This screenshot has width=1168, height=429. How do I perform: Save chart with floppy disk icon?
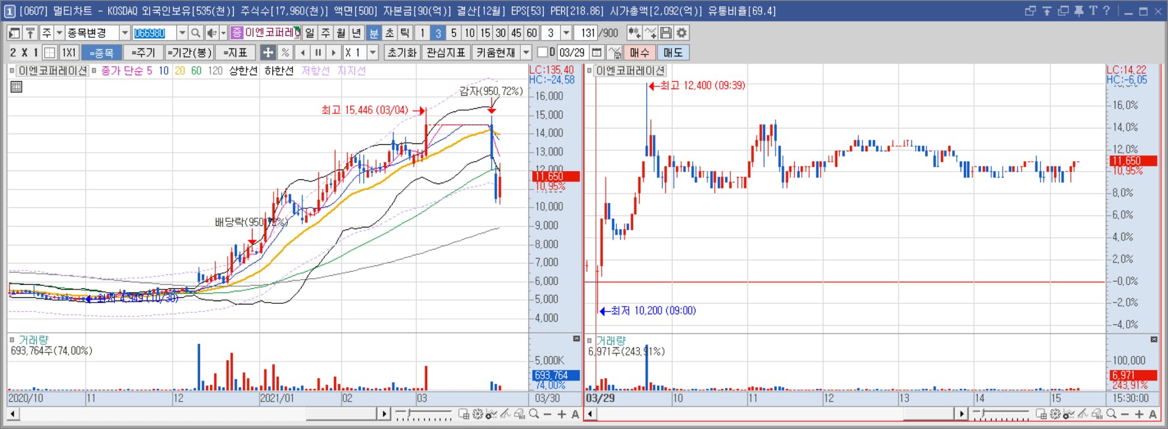[666, 33]
